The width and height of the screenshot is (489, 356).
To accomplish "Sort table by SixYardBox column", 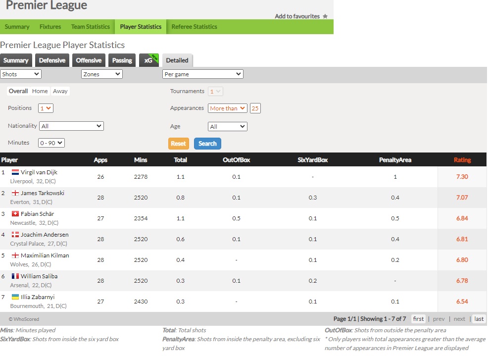I will 312,160.
